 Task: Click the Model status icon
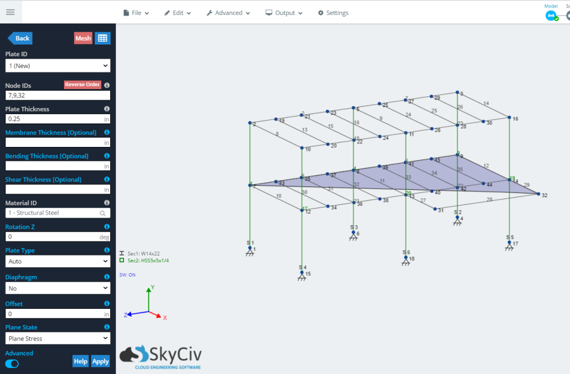[552, 16]
